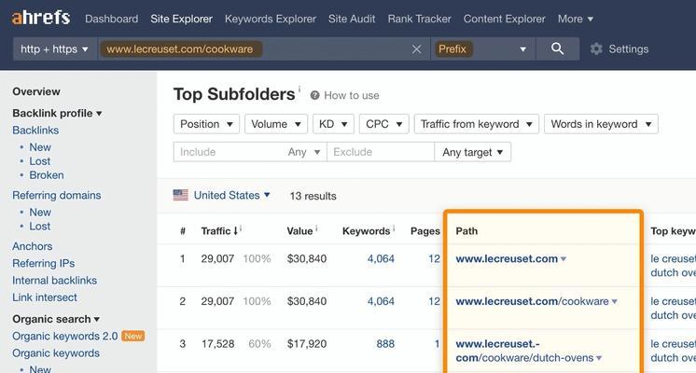This screenshot has width=696, height=373.
Task: Change country from United States
Action: (x=231, y=195)
